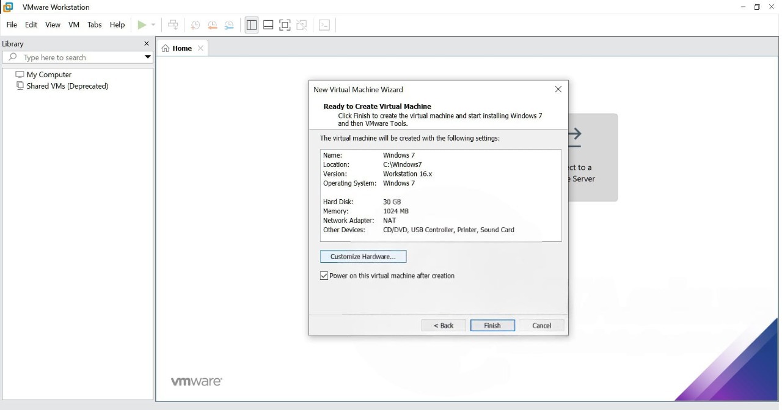This screenshot has width=782, height=410.
Task: Click the Revert to Snapshot icon
Action: coord(213,25)
